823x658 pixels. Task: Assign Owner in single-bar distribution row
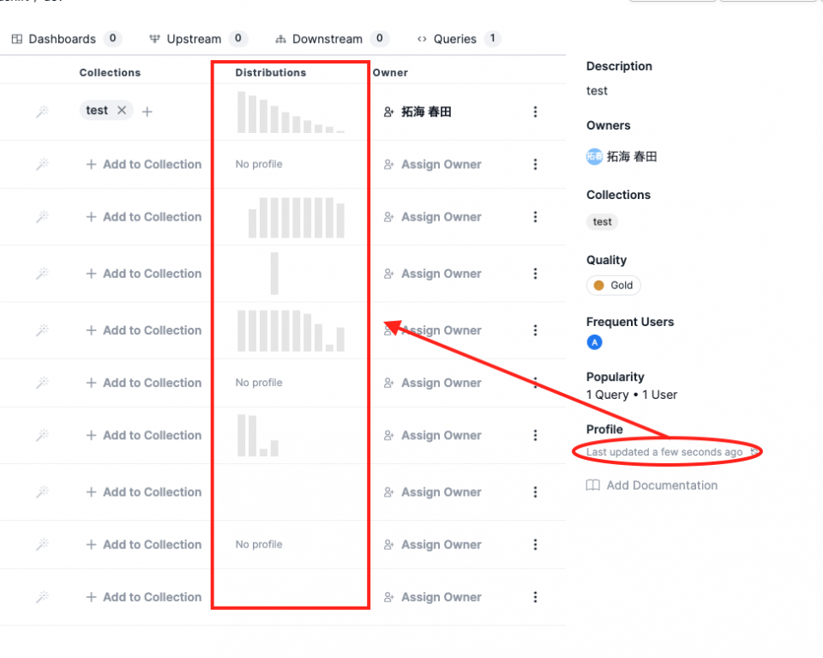click(432, 274)
